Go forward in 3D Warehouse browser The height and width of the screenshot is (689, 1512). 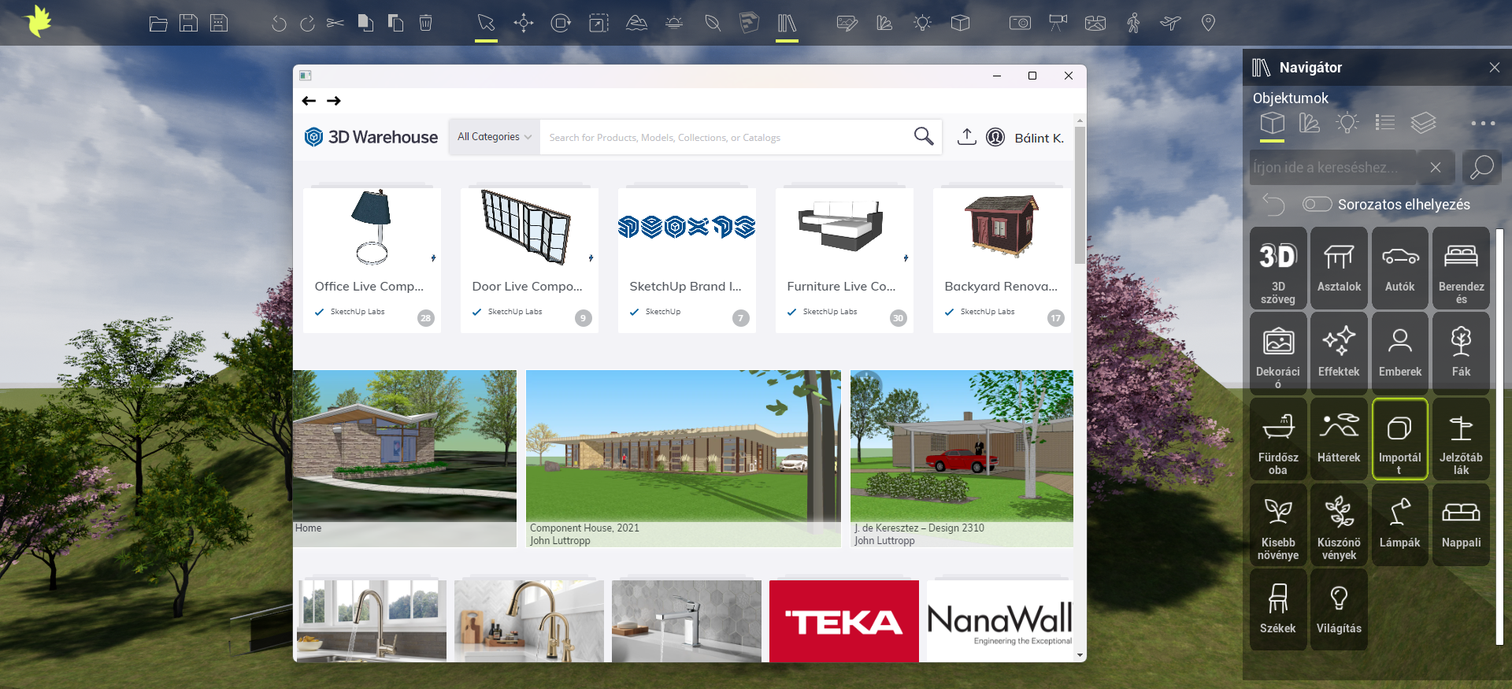point(334,101)
